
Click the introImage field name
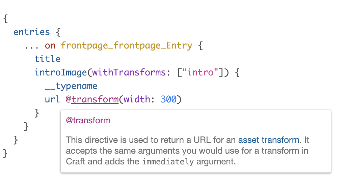coord(60,72)
